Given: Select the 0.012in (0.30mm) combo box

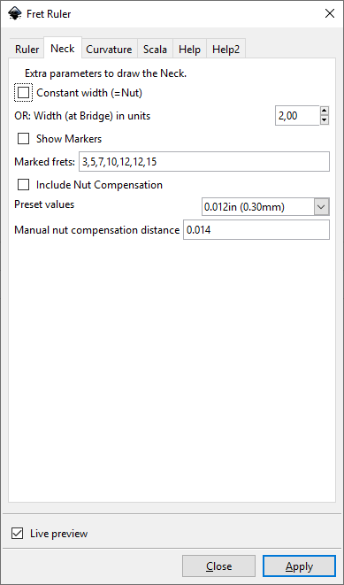Looking at the screenshot, I should 265,207.
